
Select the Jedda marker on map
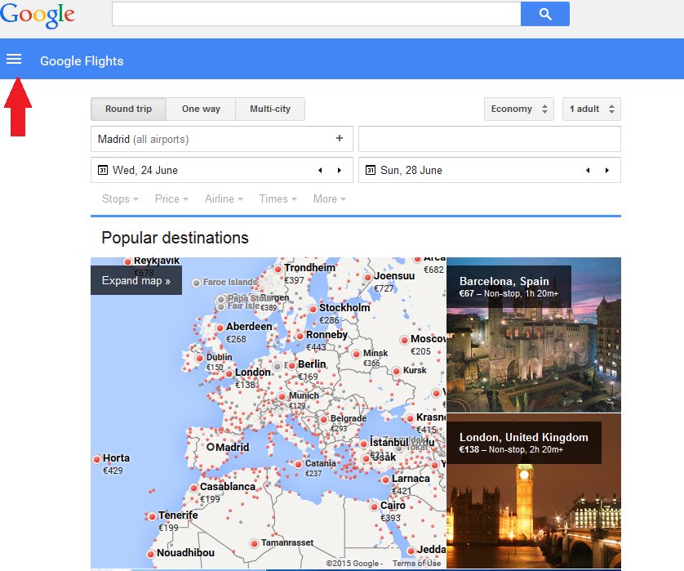coord(411,551)
